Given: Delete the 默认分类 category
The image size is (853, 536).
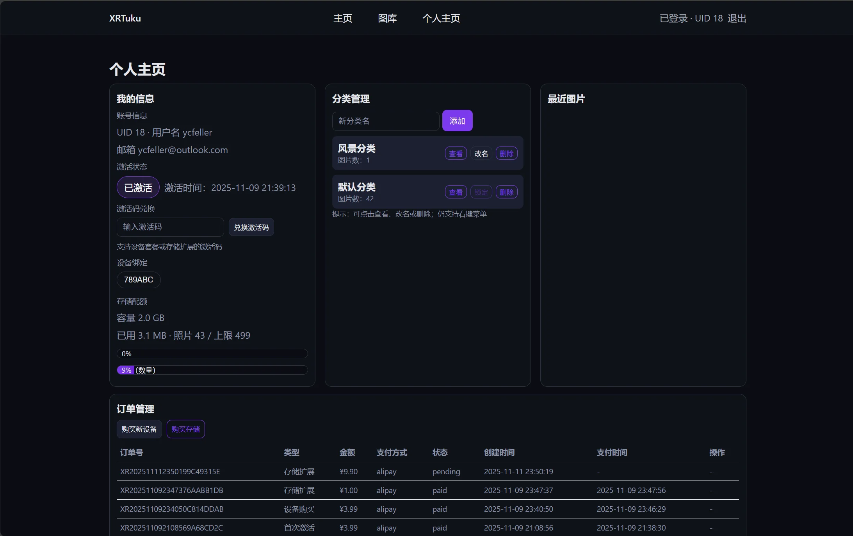Looking at the screenshot, I should coord(506,192).
